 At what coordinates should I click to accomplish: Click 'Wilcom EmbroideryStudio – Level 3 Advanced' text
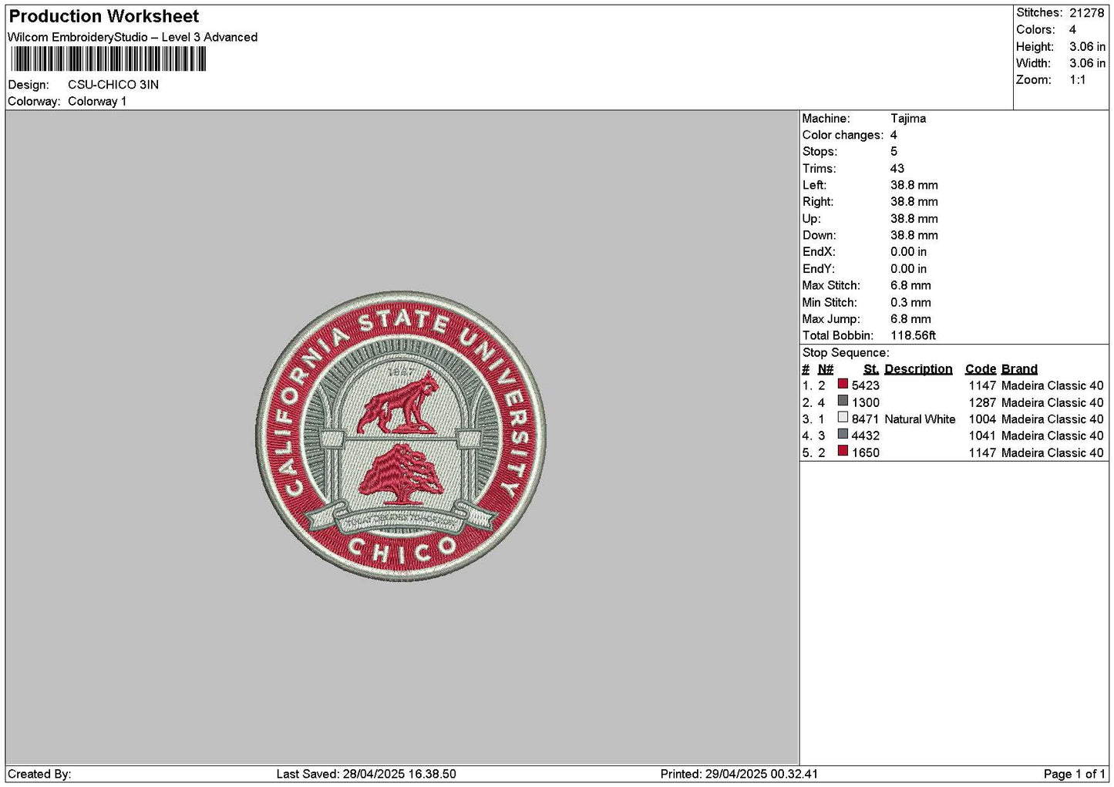pyautogui.click(x=133, y=37)
